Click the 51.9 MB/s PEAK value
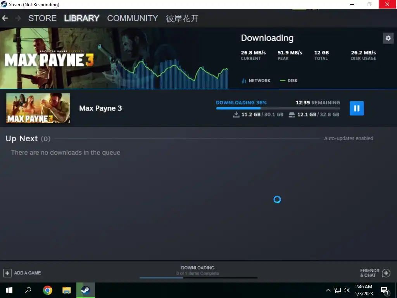The width and height of the screenshot is (397, 298). click(x=290, y=53)
